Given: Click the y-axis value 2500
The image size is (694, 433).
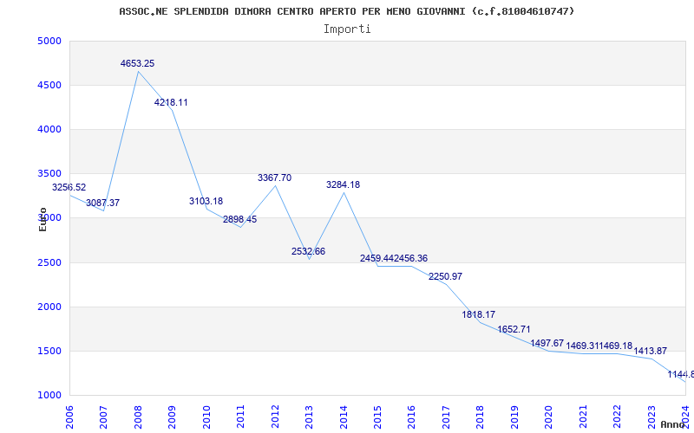Looking at the screenshot, I should pyautogui.click(x=49, y=263).
